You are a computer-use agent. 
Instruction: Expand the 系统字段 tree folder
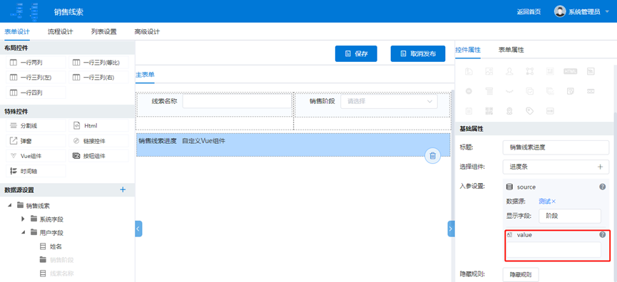tap(23, 219)
